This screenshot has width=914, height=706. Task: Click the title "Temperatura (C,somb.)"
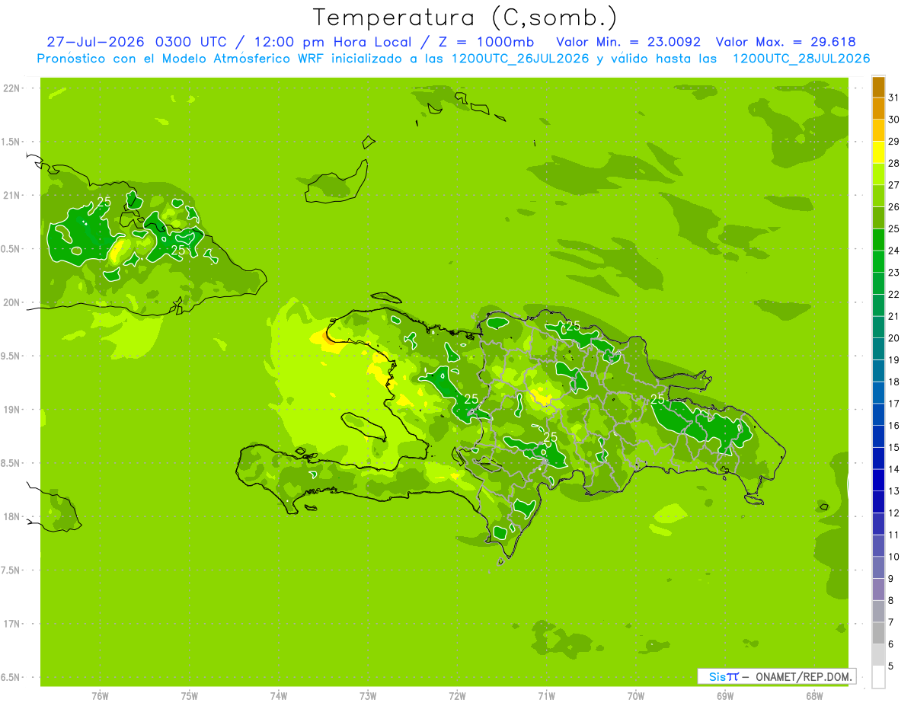click(x=465, y=18)
